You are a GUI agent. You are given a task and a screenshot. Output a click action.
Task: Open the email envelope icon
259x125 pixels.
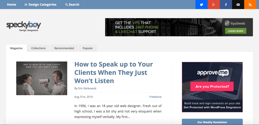pos(238,5)
